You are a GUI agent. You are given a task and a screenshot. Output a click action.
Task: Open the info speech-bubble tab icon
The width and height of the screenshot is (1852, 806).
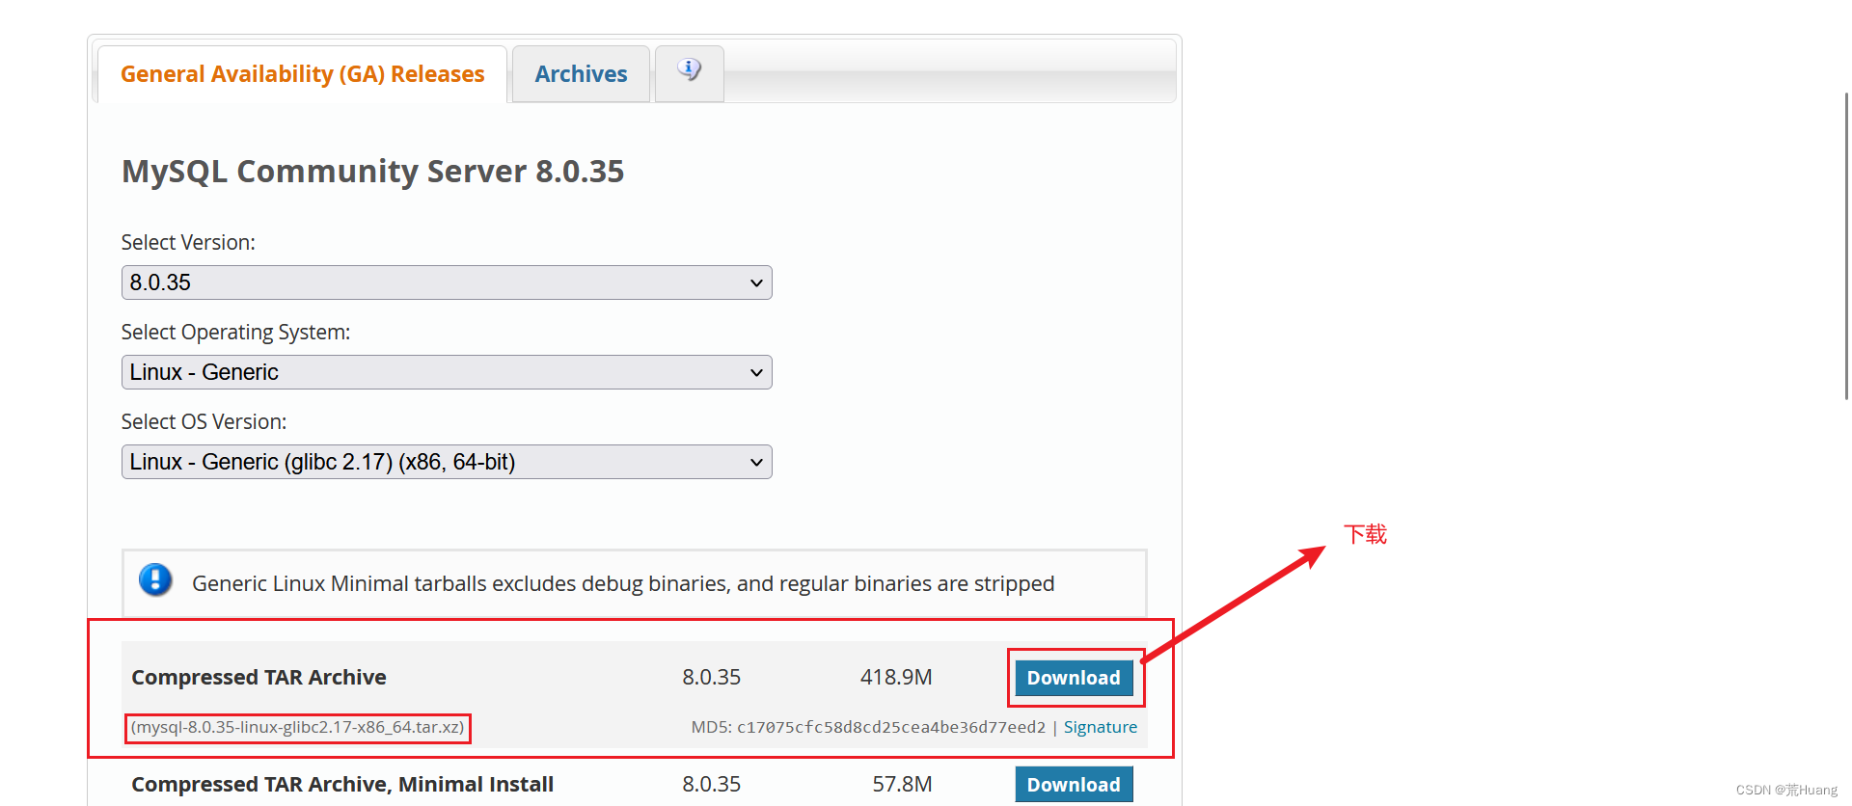click(689, 70)
